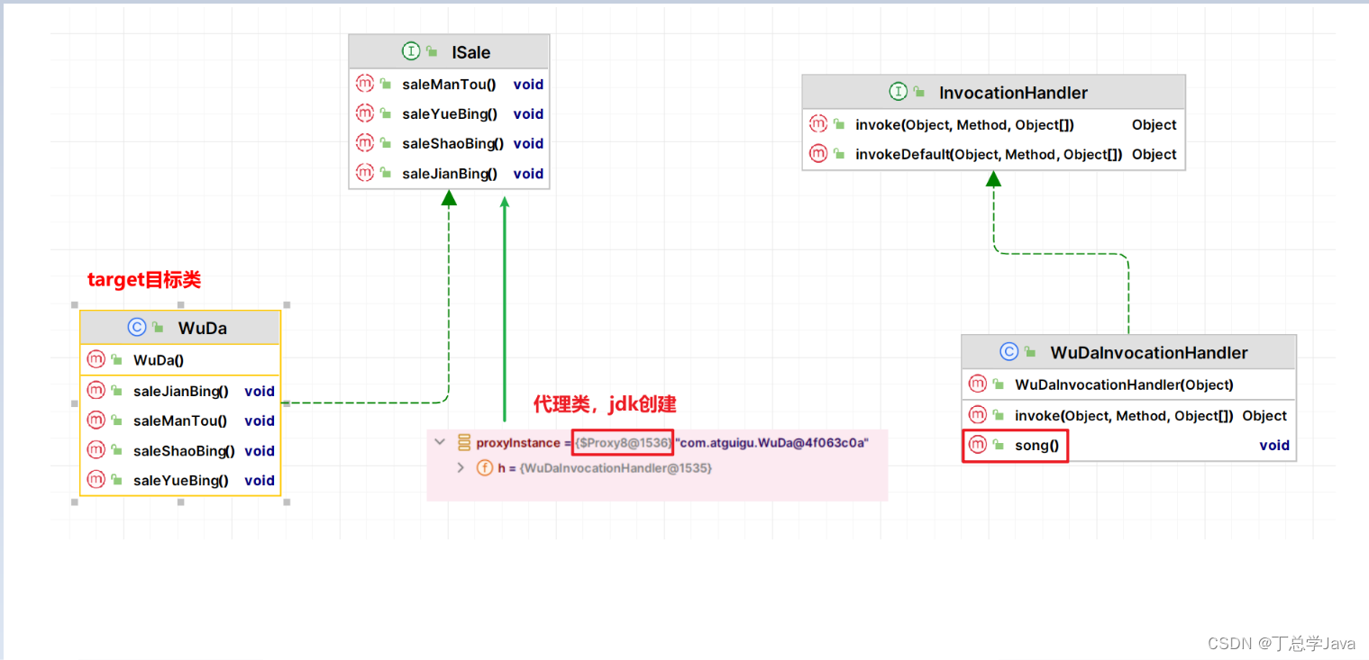Click the saleManTou() method name in ISale
Image resolution: width=1369 pixels, height=660 pixels.
click(x=449, y=85)
